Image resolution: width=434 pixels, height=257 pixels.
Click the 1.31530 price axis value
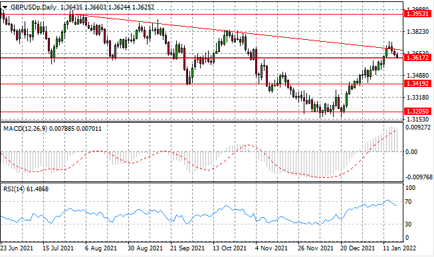tap(417, 120)
